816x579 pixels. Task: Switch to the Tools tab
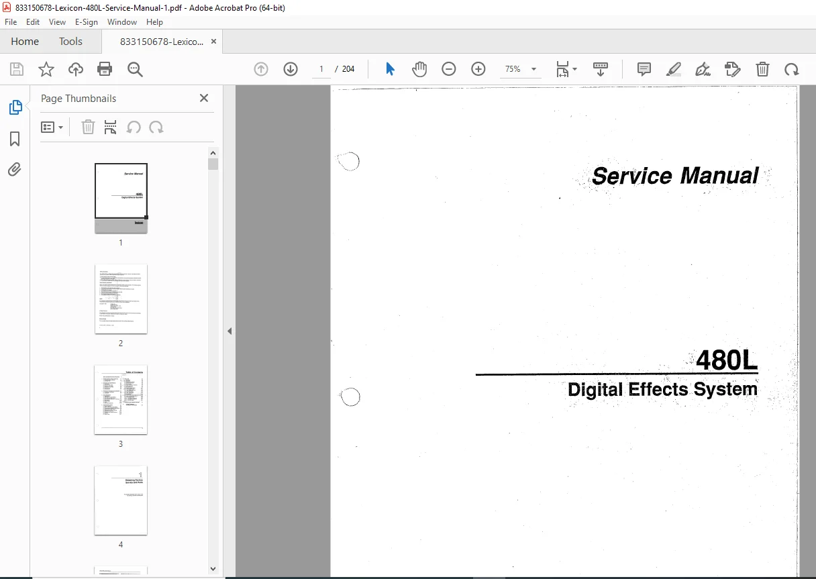70,42
